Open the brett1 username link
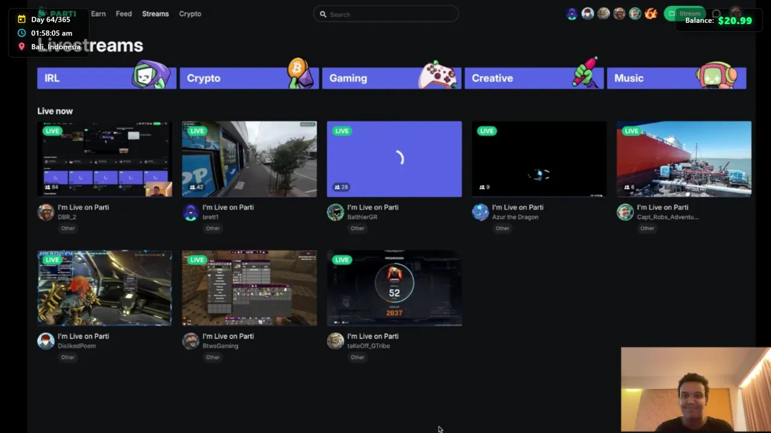The height and width of the screenshot is (433, 771). tap(210, 217)
